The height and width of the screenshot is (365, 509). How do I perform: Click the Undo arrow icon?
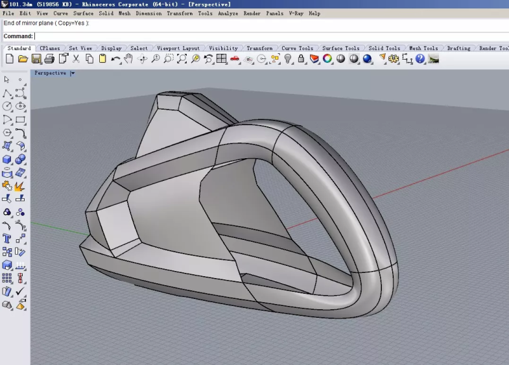click(x=115, y=59)
